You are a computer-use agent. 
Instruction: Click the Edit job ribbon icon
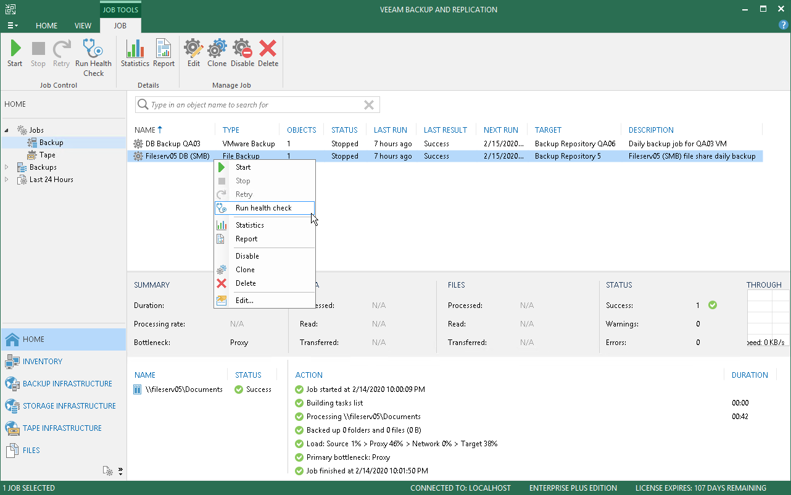pos(194,53)
